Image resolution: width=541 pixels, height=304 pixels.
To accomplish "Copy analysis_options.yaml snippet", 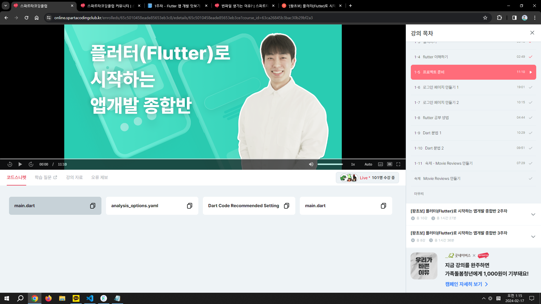I will click(190, 206).
